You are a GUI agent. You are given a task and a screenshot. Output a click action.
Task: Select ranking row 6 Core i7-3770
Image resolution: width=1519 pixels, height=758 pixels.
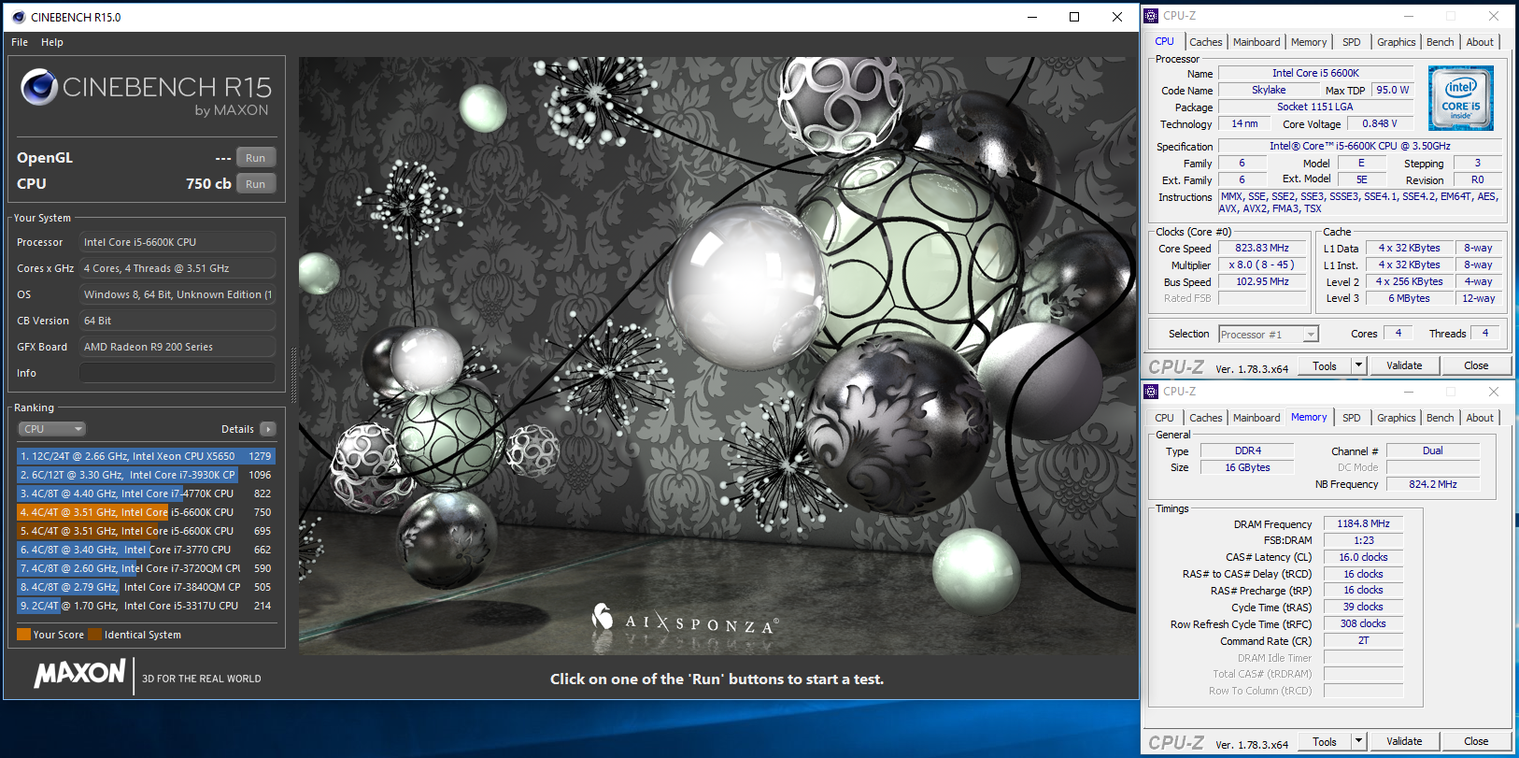point(146,550)
